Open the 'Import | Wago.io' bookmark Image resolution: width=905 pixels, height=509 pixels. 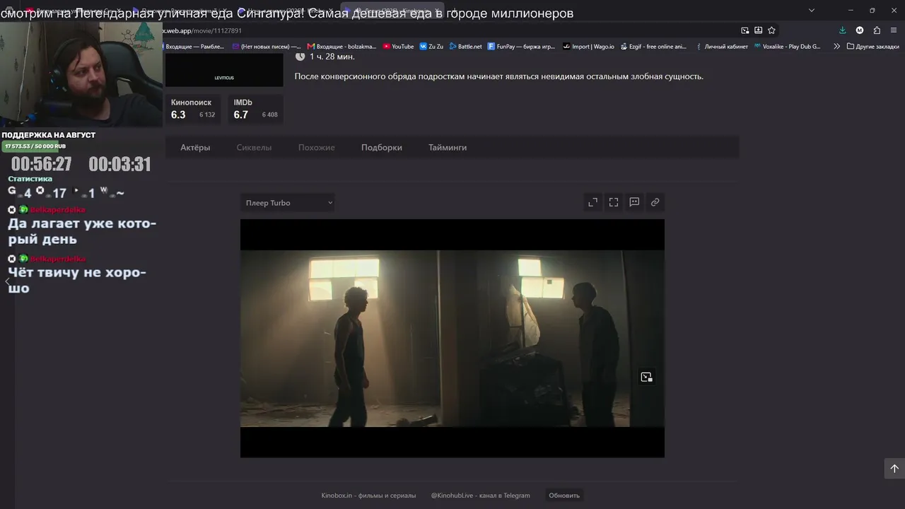(588, 47)
